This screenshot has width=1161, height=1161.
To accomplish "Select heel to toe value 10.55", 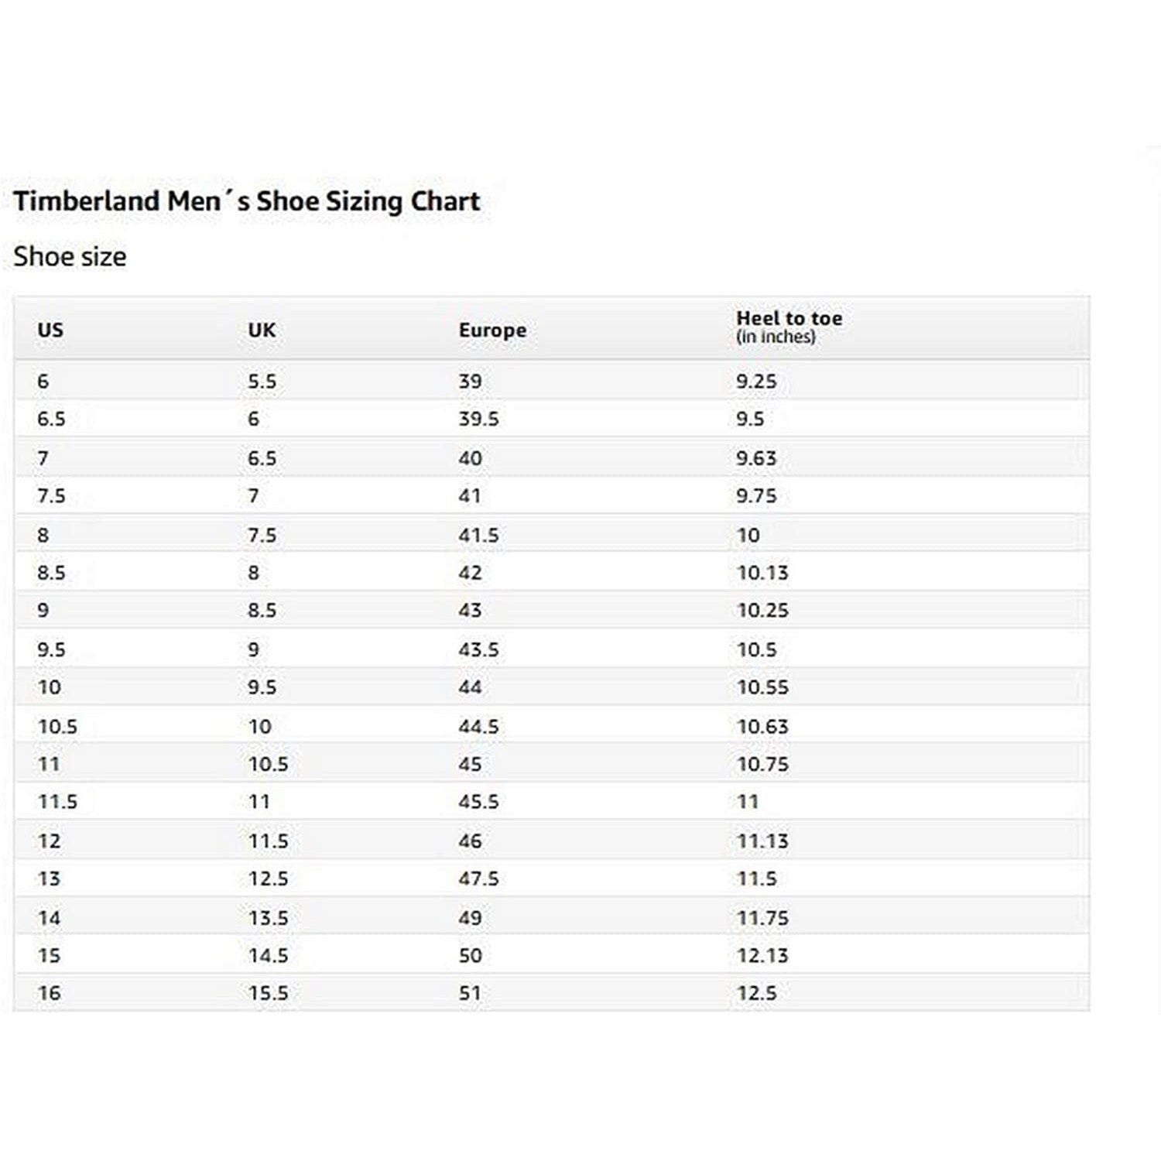I will click(762, 687).
